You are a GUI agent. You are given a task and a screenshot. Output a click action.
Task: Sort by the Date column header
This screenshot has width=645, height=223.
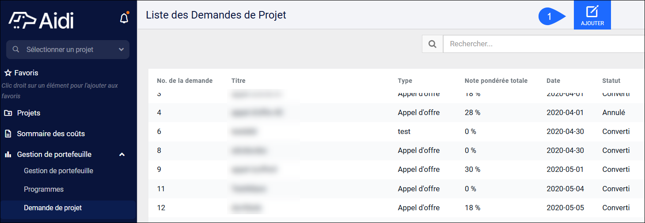[x=553, y=81]
